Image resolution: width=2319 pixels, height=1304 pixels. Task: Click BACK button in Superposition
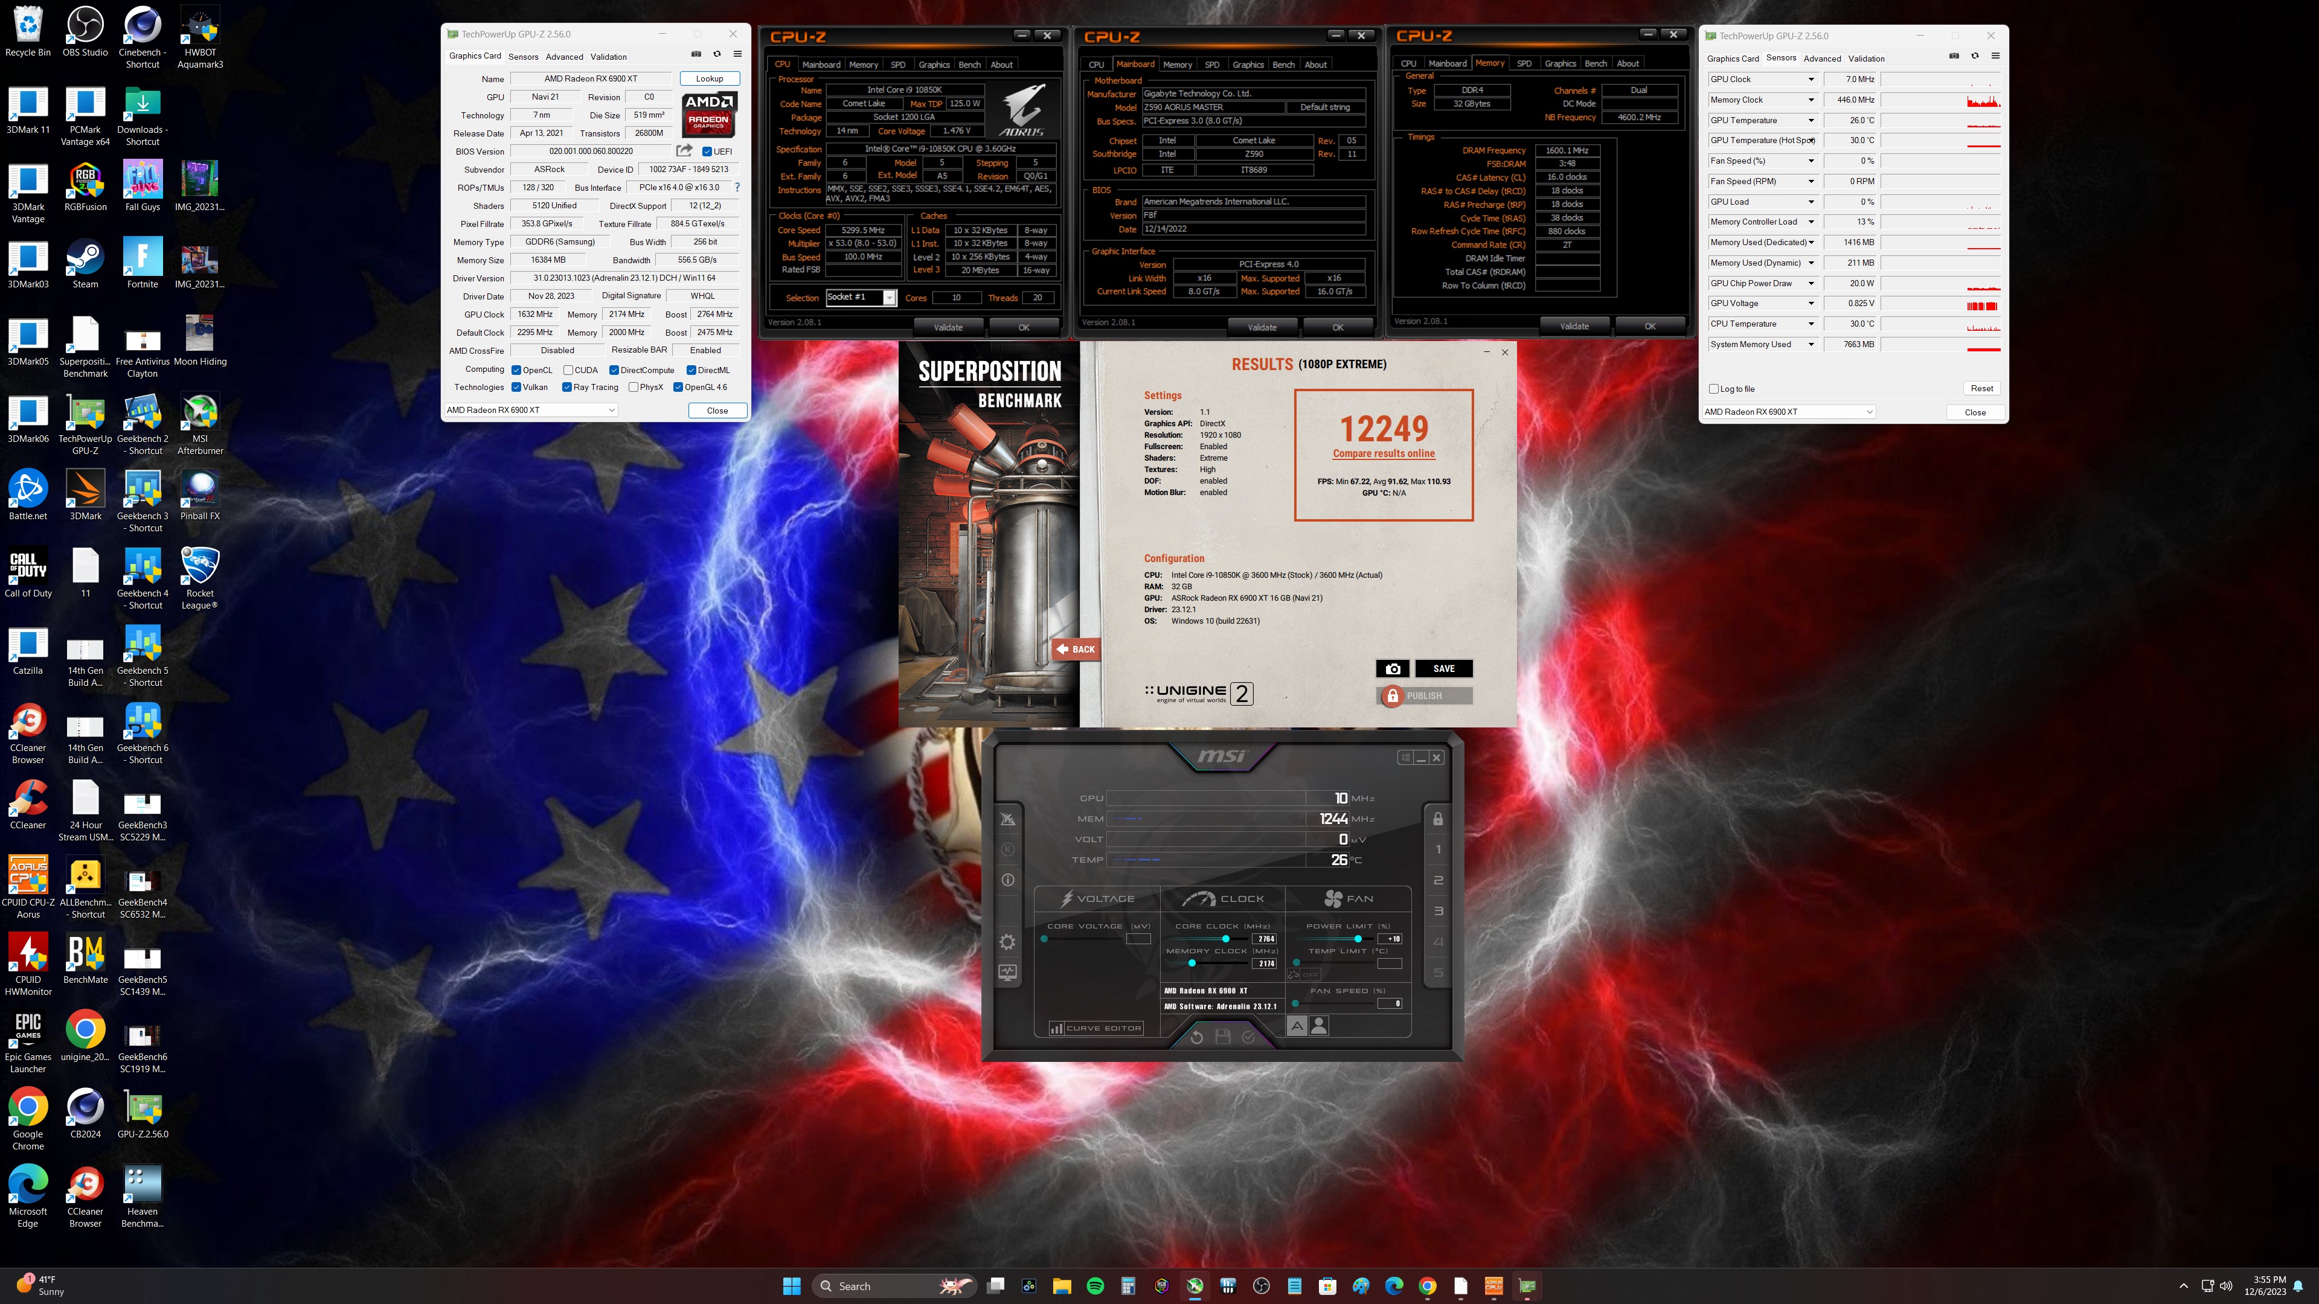click(x=1076, y=649)
